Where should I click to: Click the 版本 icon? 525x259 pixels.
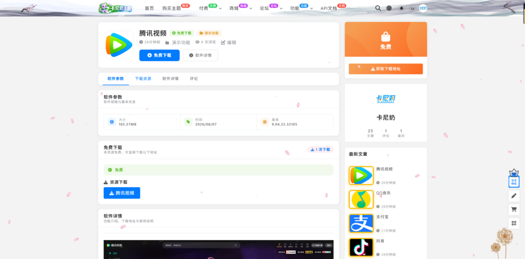[x=265, y=122]
